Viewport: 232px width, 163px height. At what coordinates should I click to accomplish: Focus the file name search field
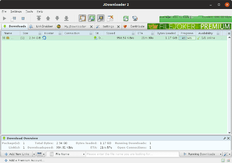pos(132,154)
